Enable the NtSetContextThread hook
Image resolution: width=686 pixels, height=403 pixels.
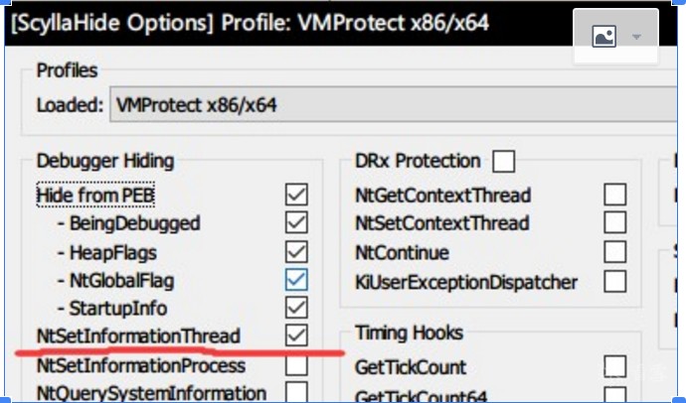point(615,222)
